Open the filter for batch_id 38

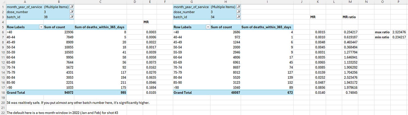coord(72,17)
